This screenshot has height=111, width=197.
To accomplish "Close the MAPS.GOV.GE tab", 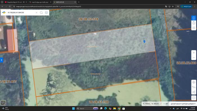I will 75,2.
